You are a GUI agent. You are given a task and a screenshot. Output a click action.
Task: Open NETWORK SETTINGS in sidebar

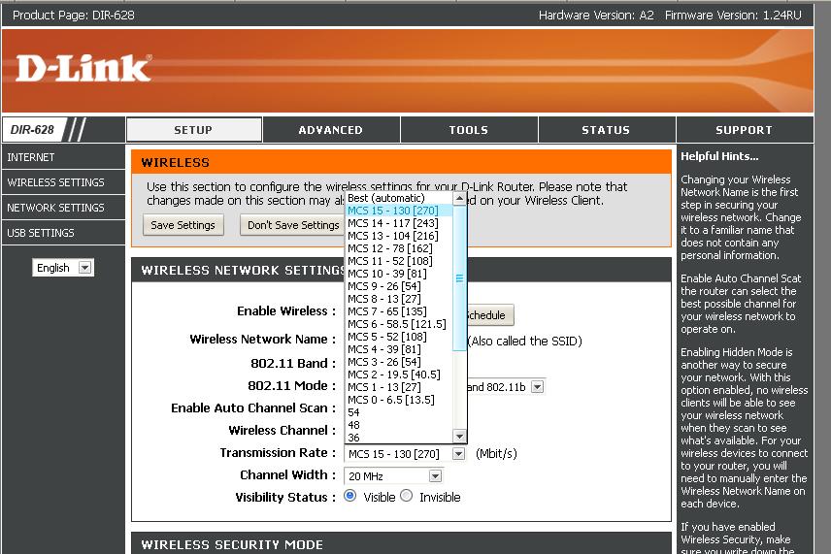point(63,208)
